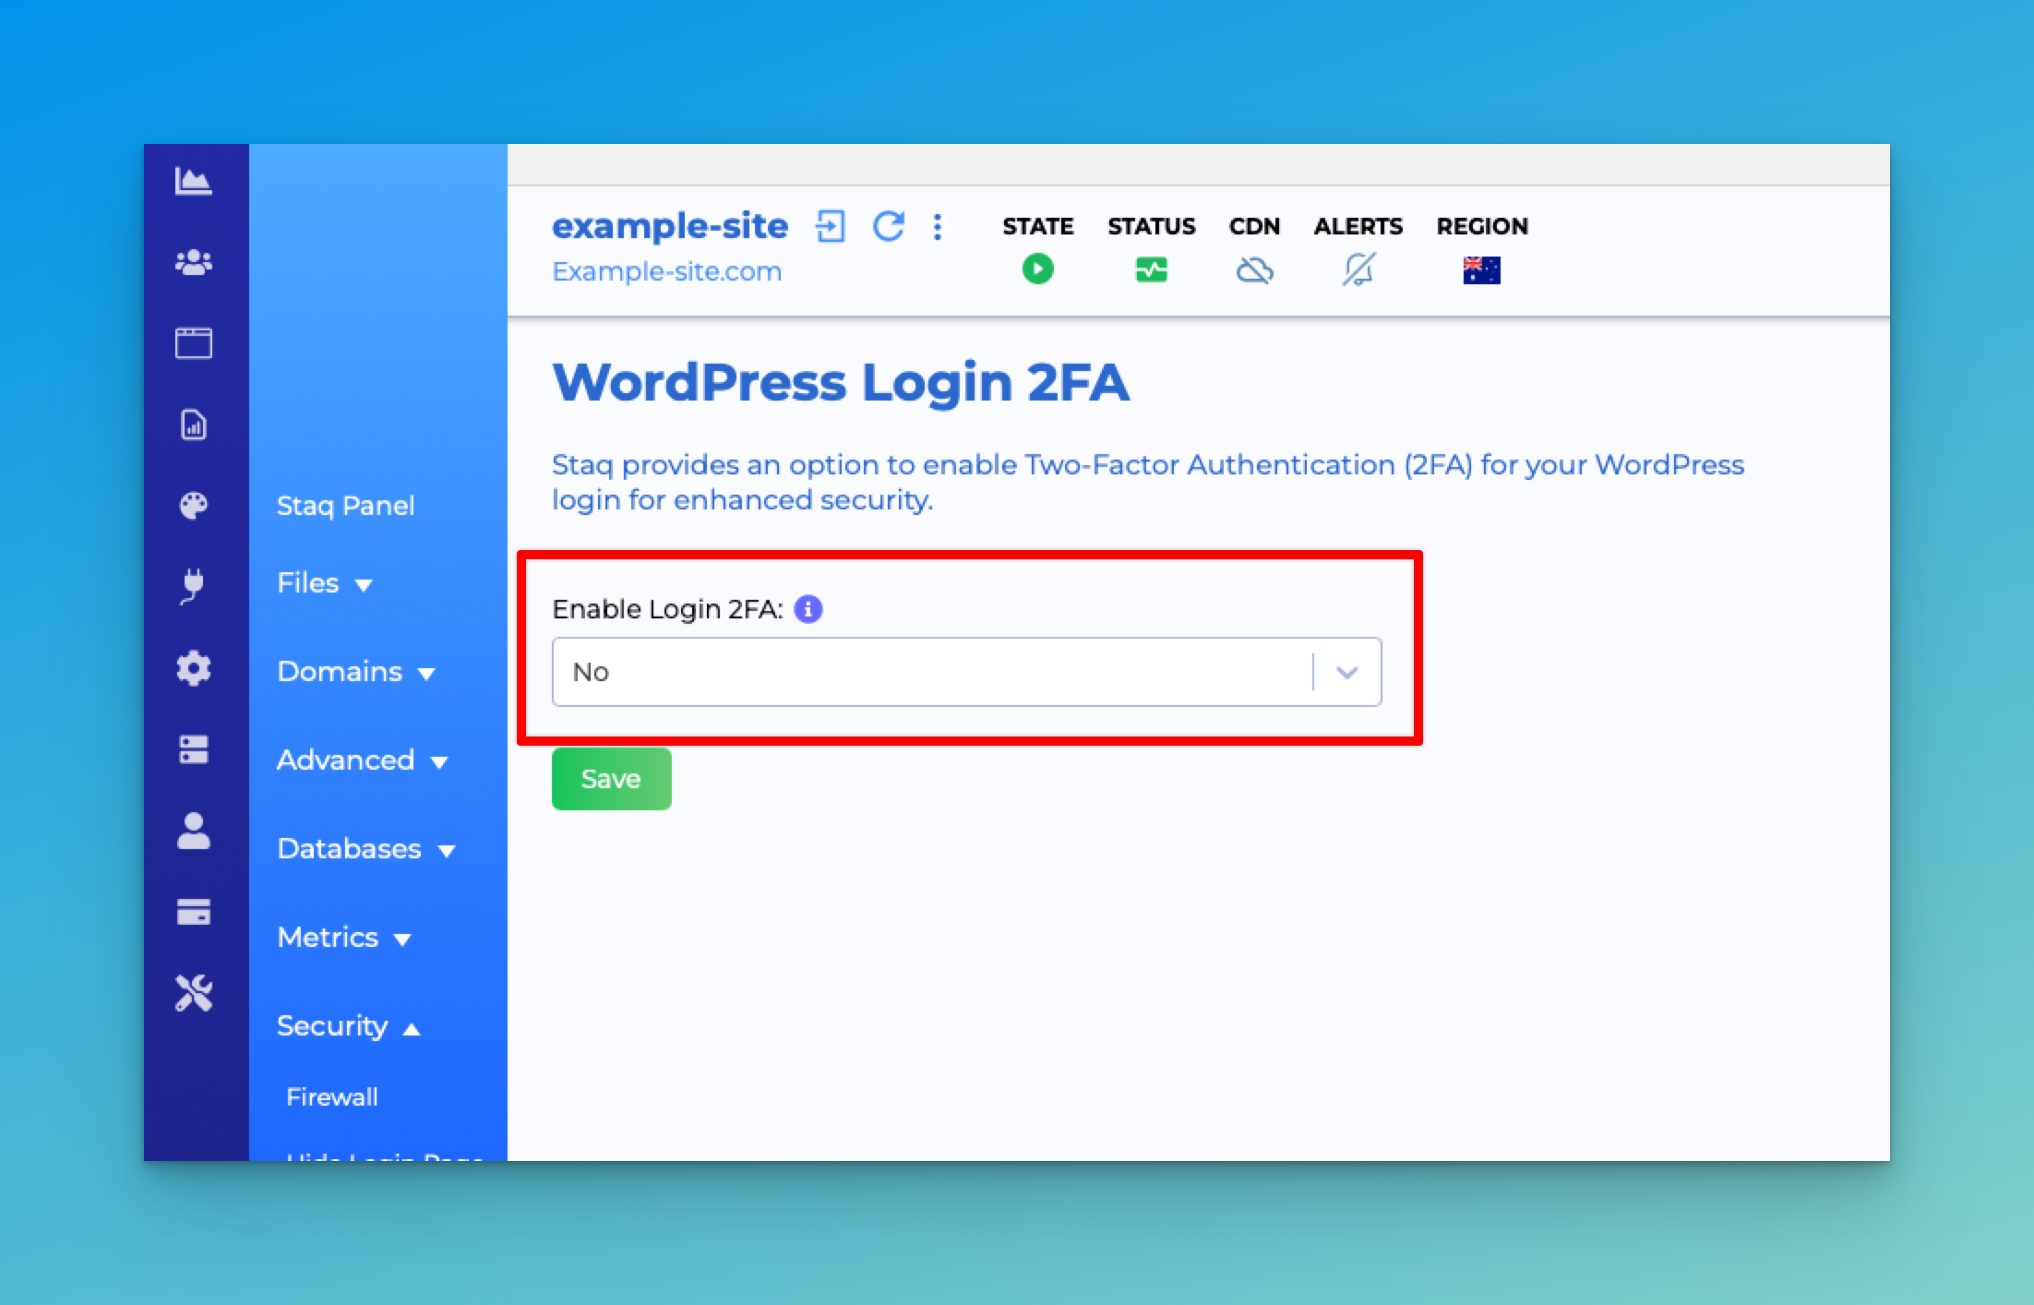Open the users group icon in sidebar
2034x1305 pixels.
(194, 263)
